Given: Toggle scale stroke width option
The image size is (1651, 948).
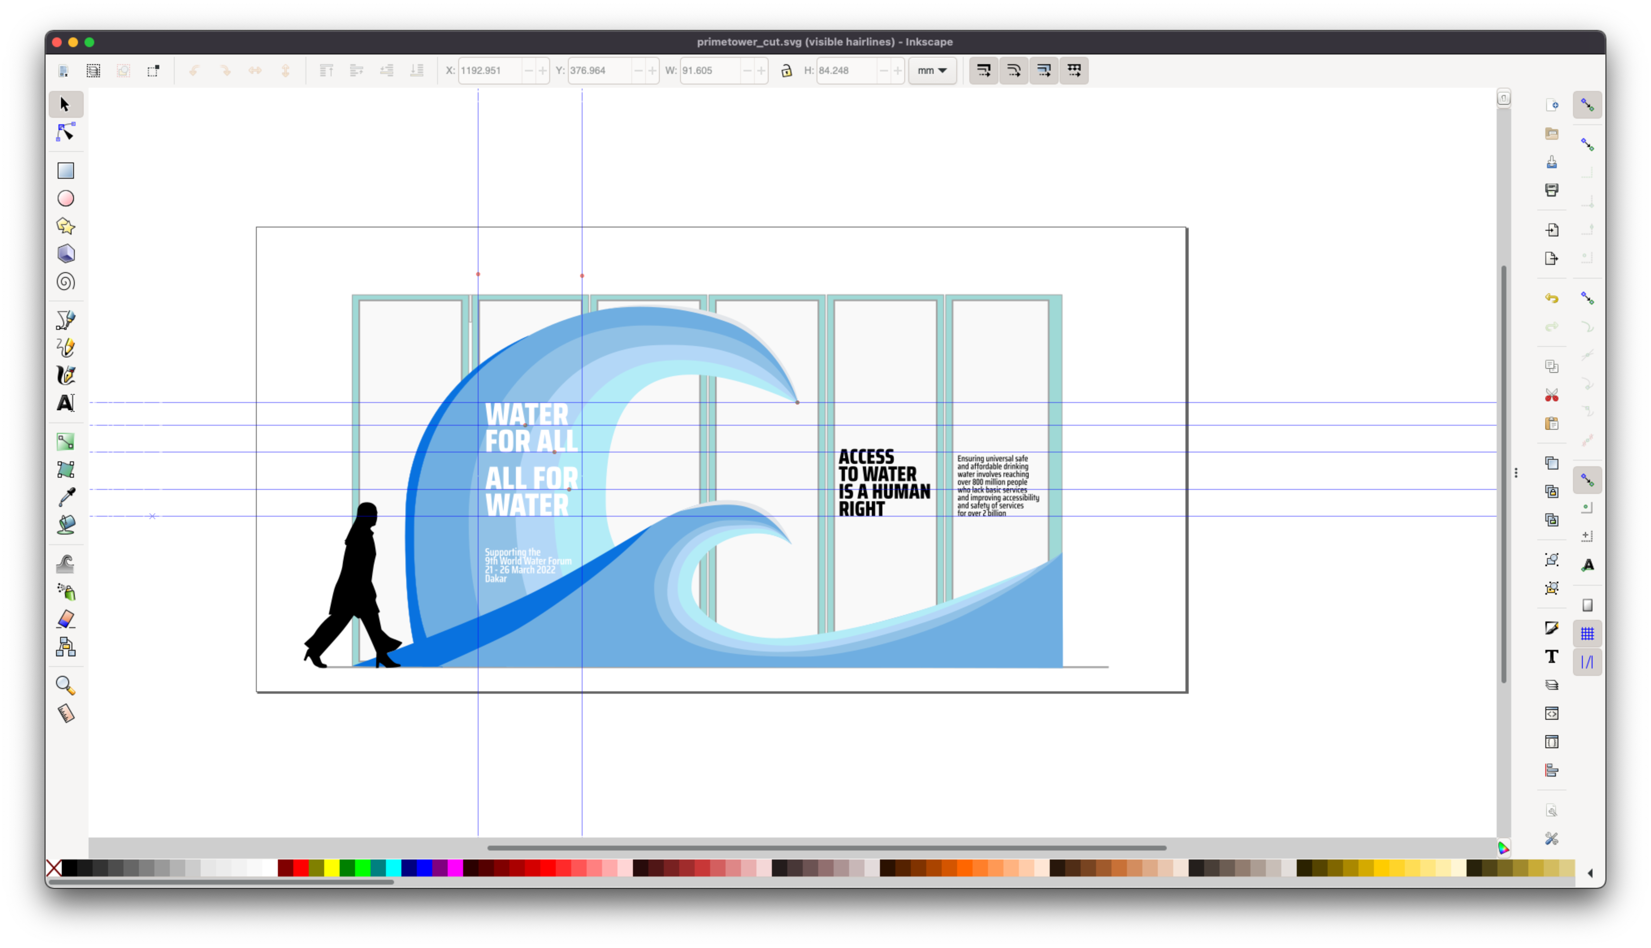Looking at the screenshot, I should [x=984, y=70].
